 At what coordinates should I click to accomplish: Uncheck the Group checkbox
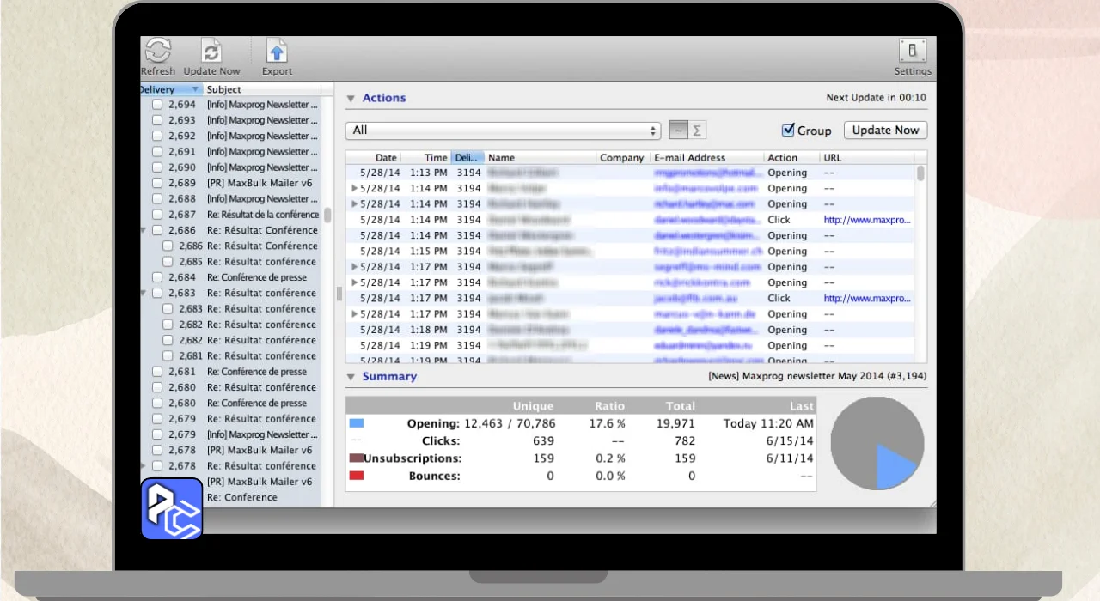(787, 131)
